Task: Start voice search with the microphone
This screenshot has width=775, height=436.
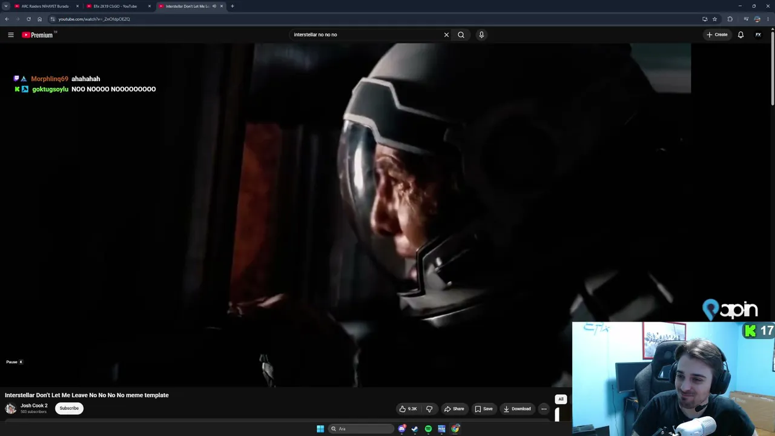Action: pyautogui.click(x=481, y=35)
